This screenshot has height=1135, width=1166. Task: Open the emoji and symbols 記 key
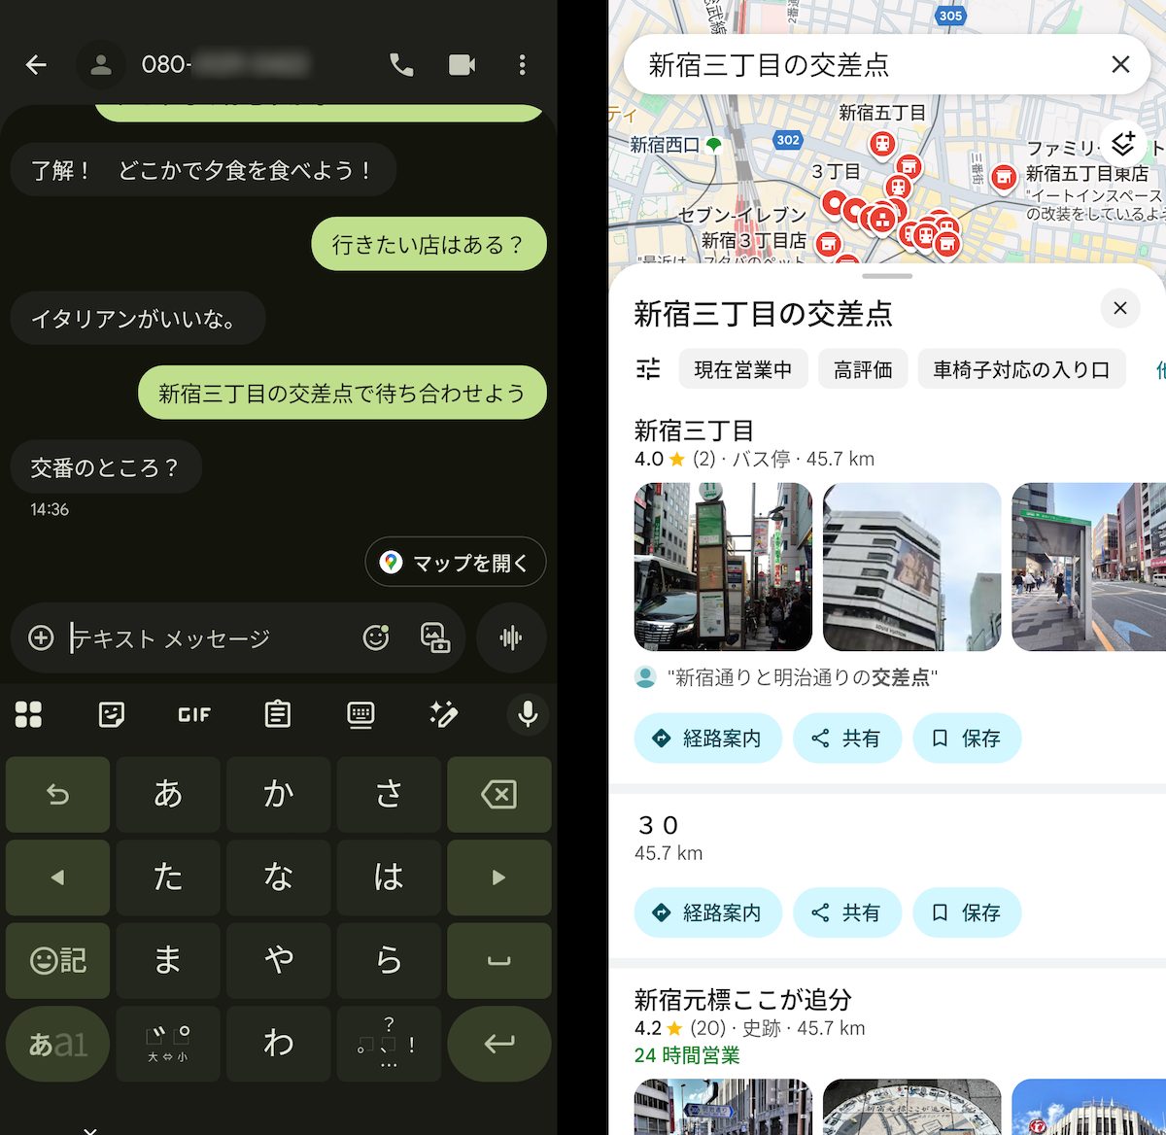click(57, 960)
